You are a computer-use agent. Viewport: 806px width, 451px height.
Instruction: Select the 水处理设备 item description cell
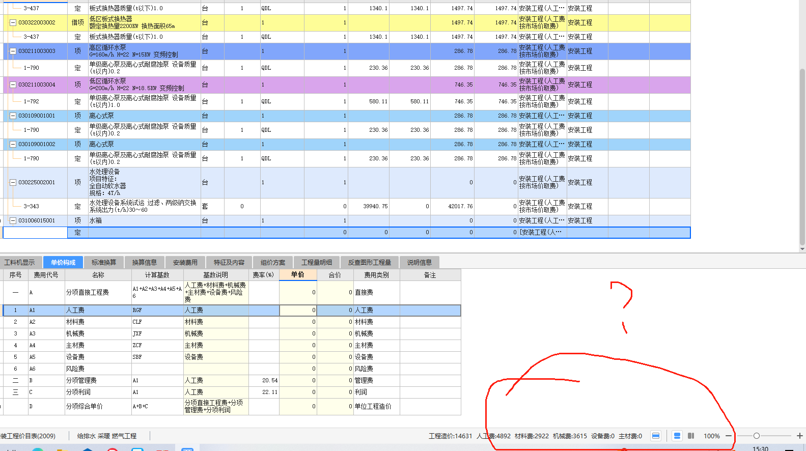(x=144, y=182)
